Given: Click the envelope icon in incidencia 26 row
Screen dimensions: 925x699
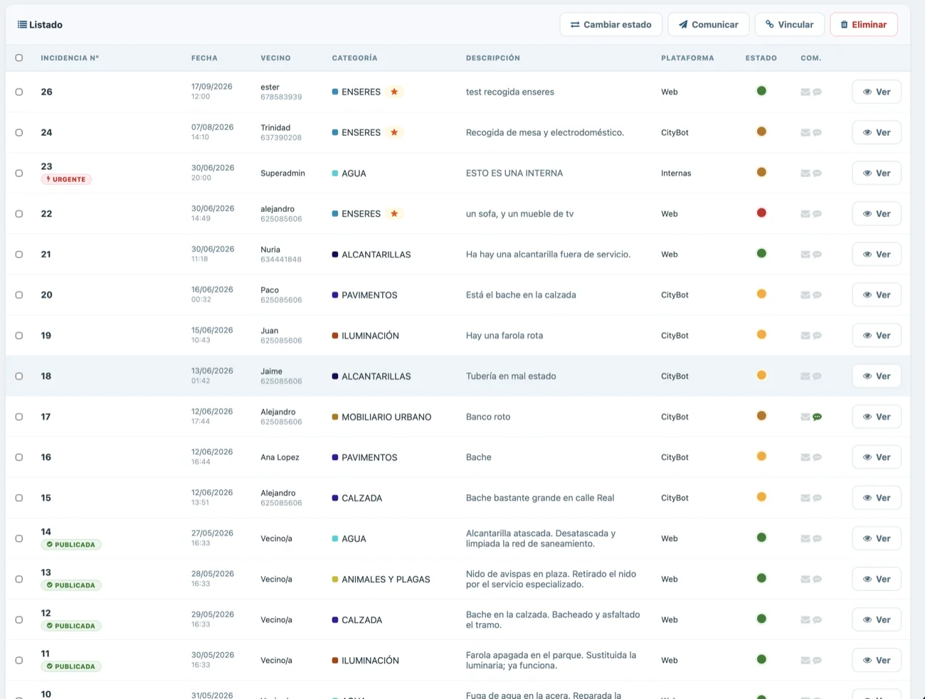Looking at the screenshot, I should (x=805, y=92).
